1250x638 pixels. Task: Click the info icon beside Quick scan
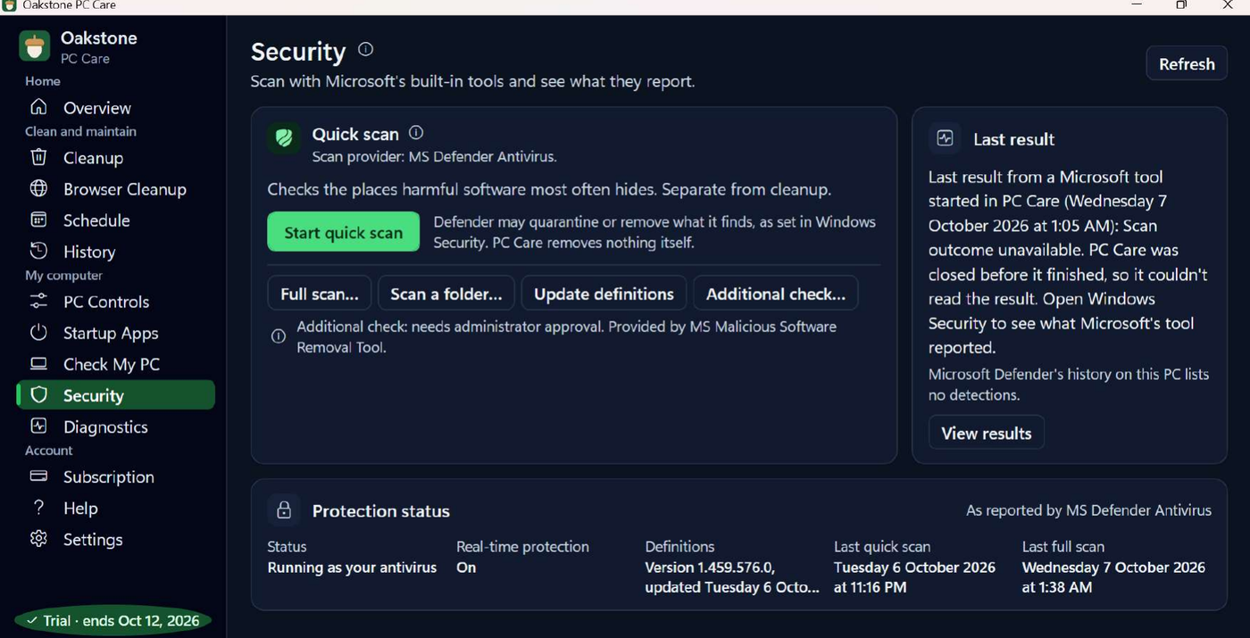point(416,132)
